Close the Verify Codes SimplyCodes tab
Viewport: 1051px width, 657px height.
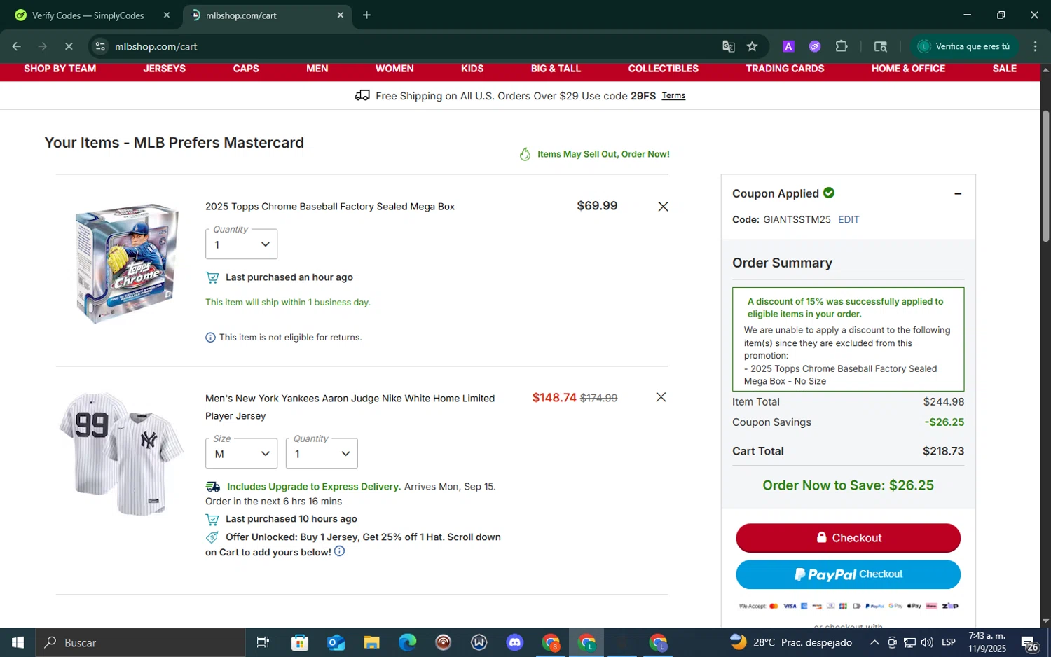click(167, 15)
